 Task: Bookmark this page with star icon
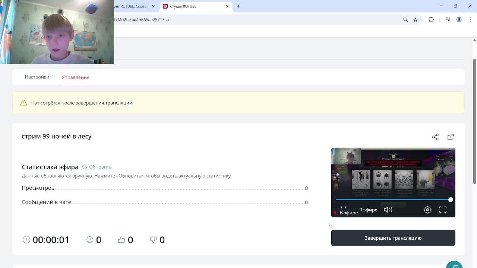[x=416, y=20]
